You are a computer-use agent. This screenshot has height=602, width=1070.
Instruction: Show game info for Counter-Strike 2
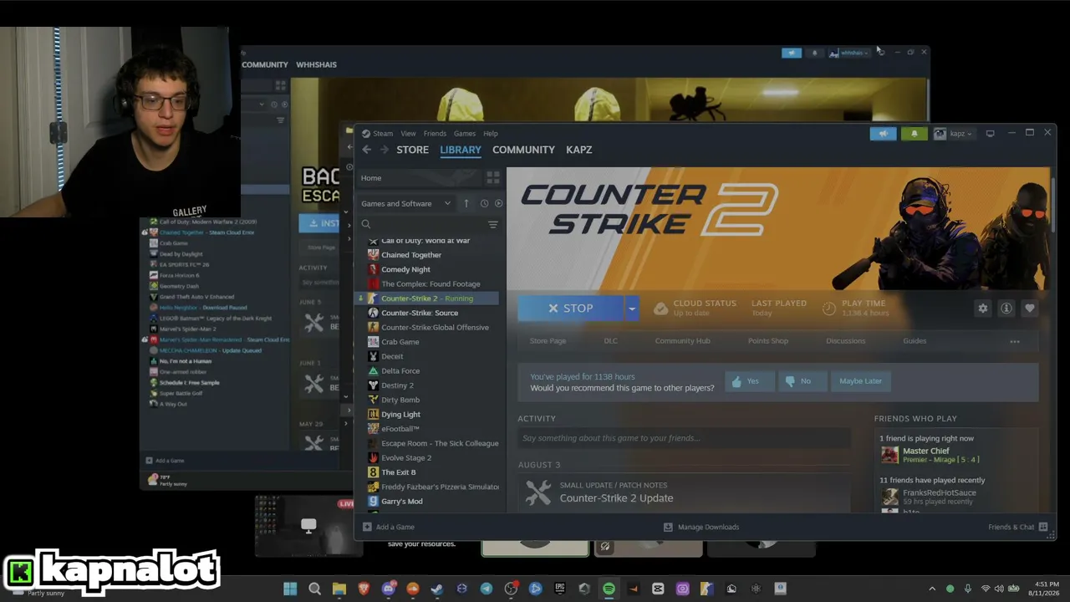tap(1006, 309)
